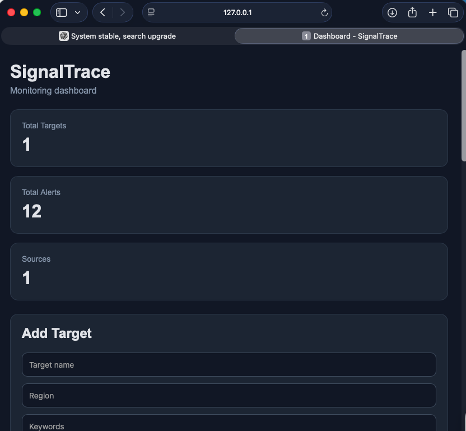This screenshot has height=431, width=466.
Task: Click the page vertical scrollbar thumb
Action: pos(464,106)
